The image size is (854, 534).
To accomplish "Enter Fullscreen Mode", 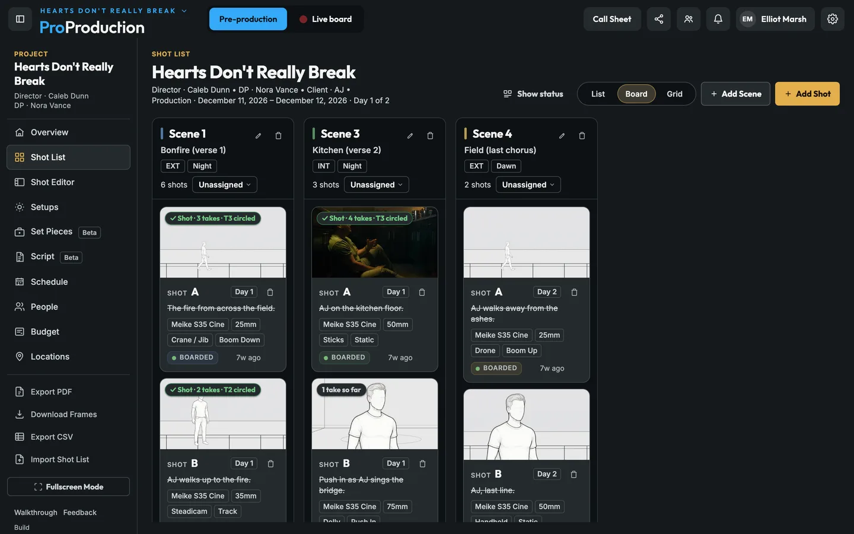I will (x=68, y=487).
